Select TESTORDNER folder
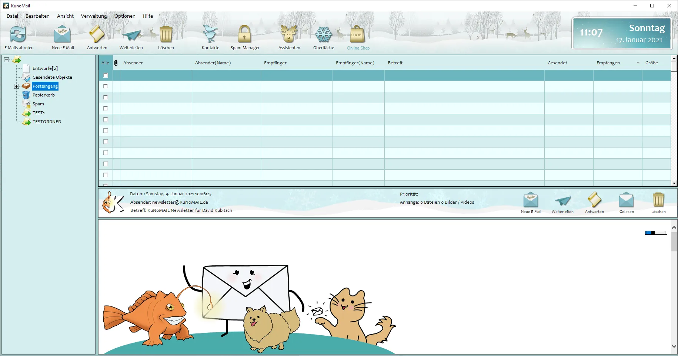678x356 pixels. [47, 122]
